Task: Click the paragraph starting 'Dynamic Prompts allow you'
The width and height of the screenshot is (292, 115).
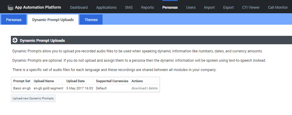Action: [x=138, y=51]
